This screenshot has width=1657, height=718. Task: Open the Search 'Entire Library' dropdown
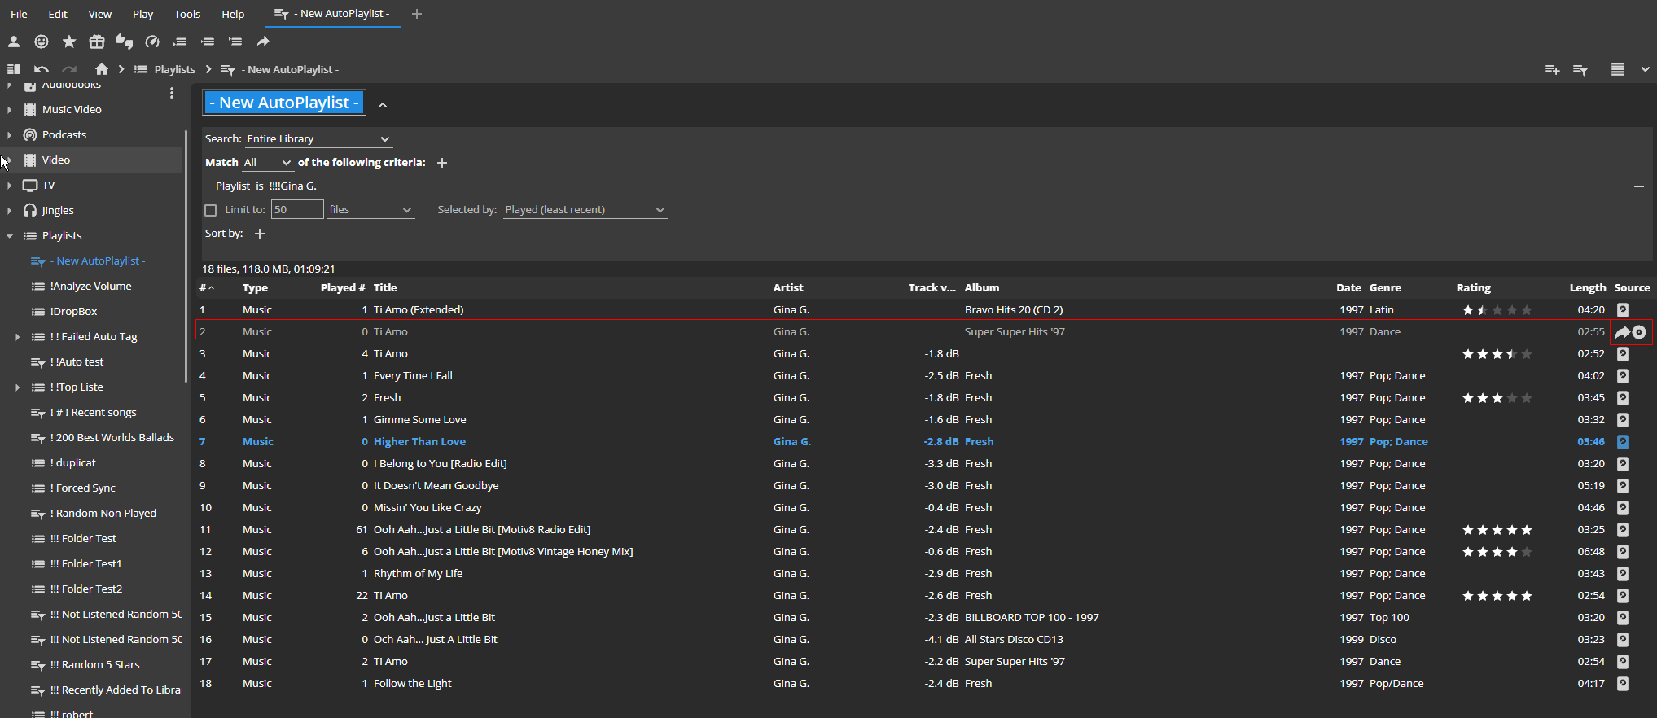tap(318, 139)
